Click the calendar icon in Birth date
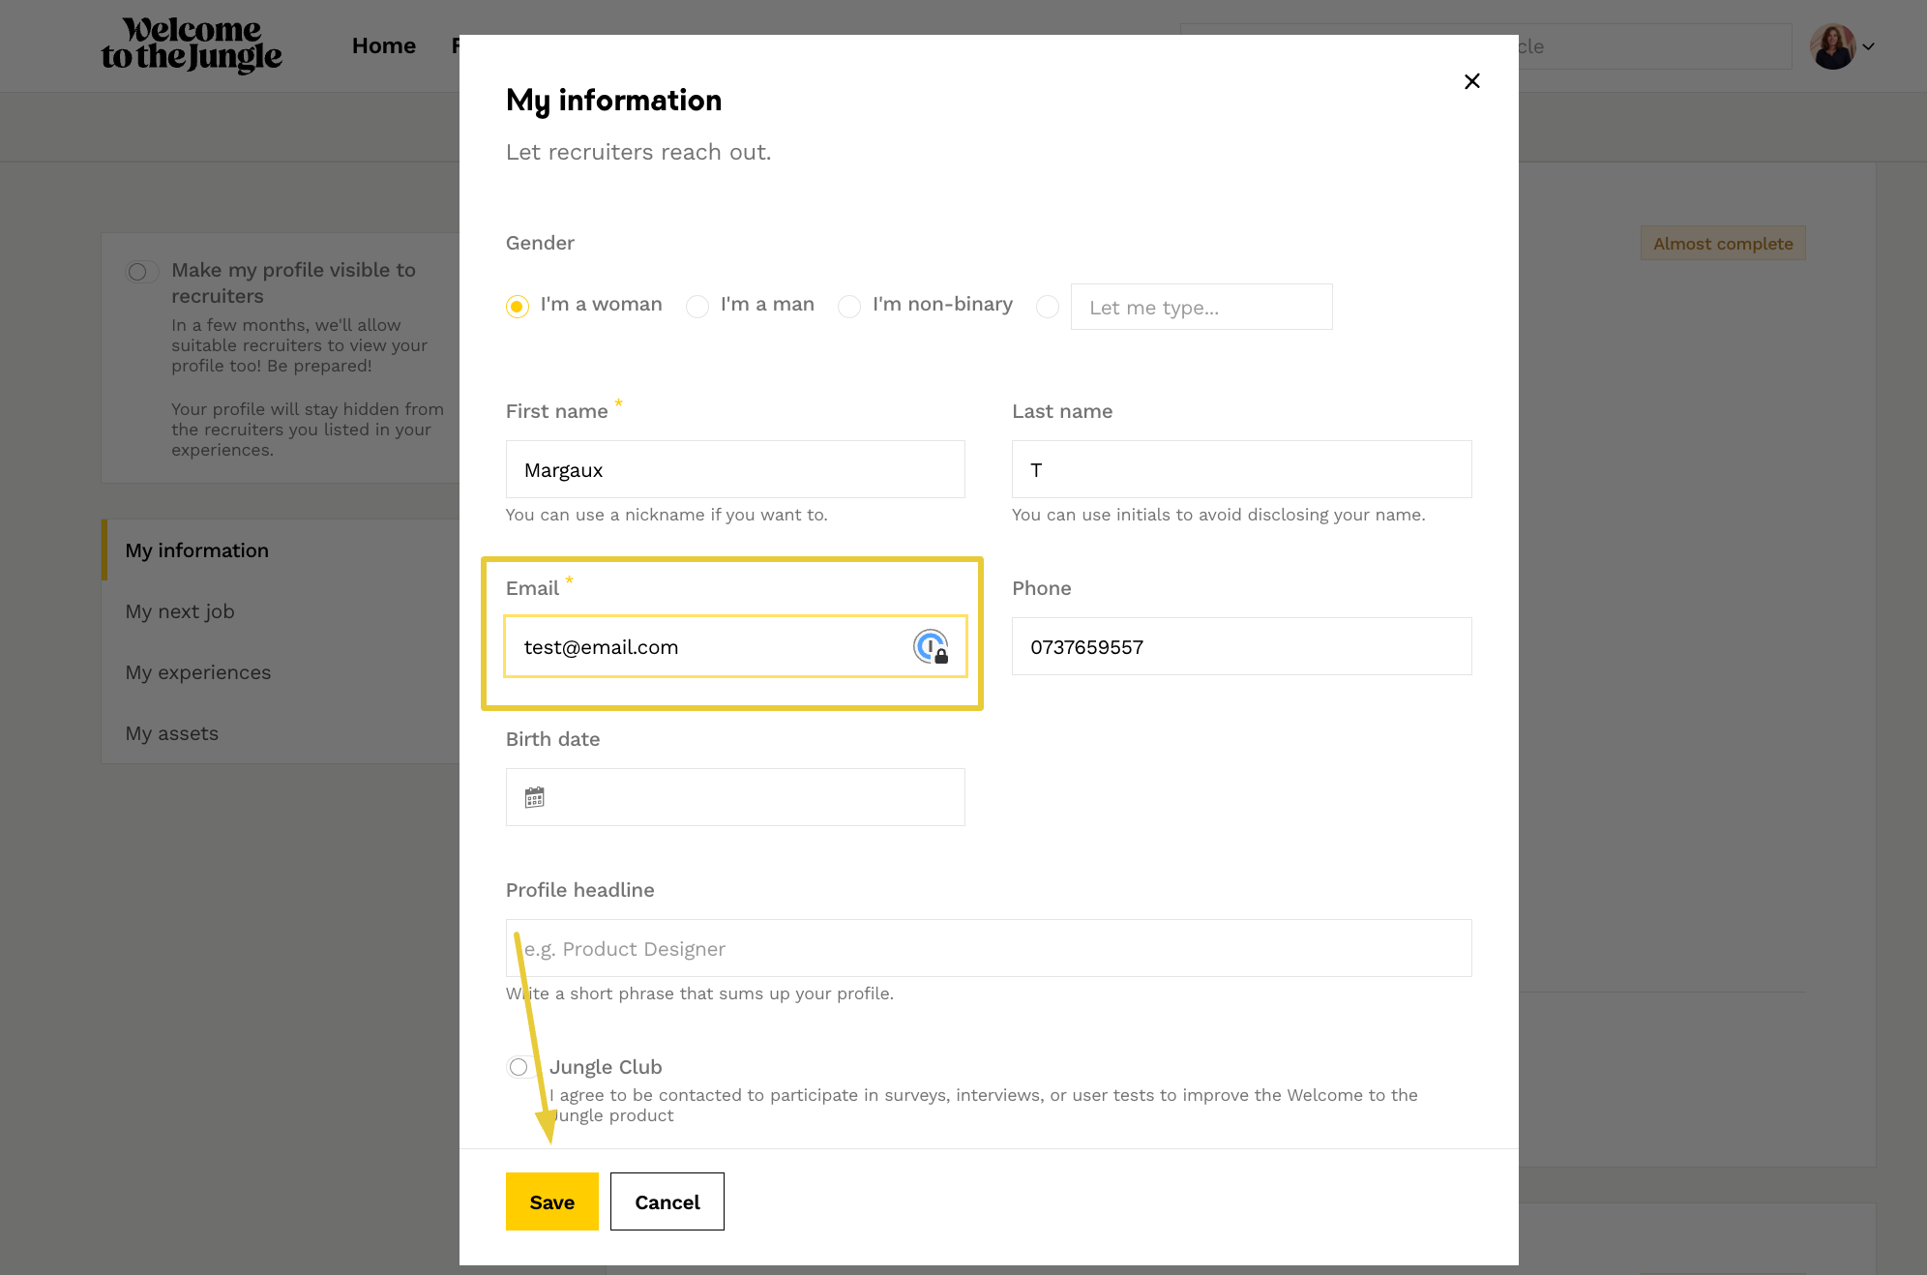Screen dimensions: 1927x1275 [534, 797]
